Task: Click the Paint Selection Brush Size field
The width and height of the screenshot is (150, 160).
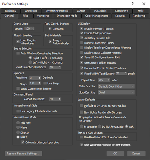Action: [x=54, y=68]
